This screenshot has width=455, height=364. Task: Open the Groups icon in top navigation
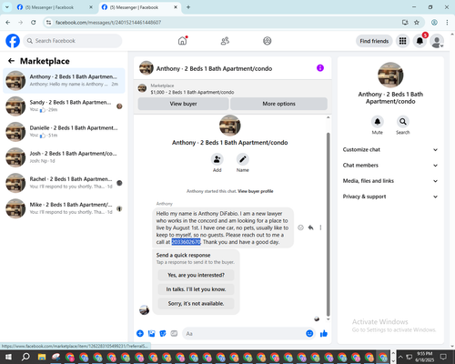tap(268, 41)
